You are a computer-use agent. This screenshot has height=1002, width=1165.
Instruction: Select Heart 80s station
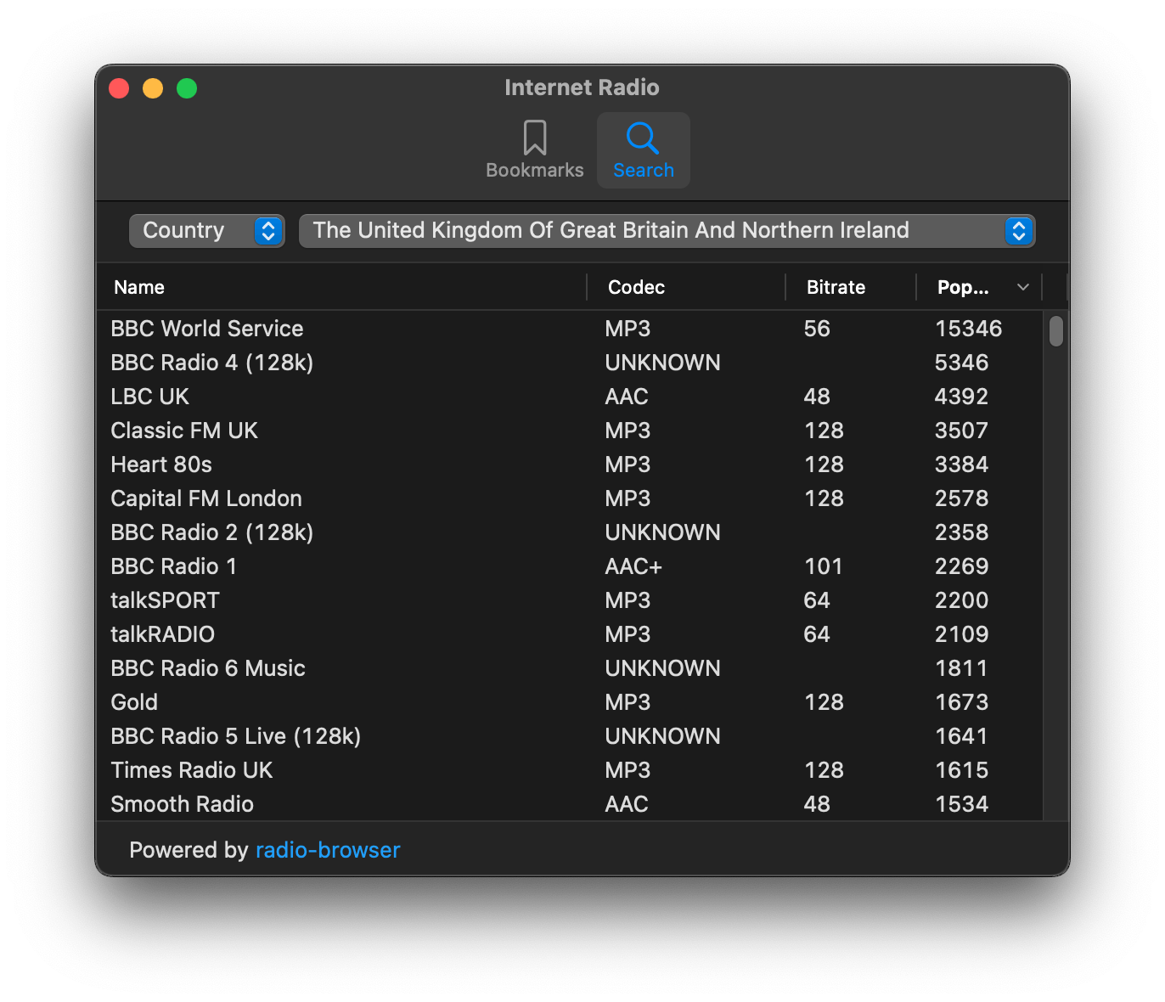point(570,464)
